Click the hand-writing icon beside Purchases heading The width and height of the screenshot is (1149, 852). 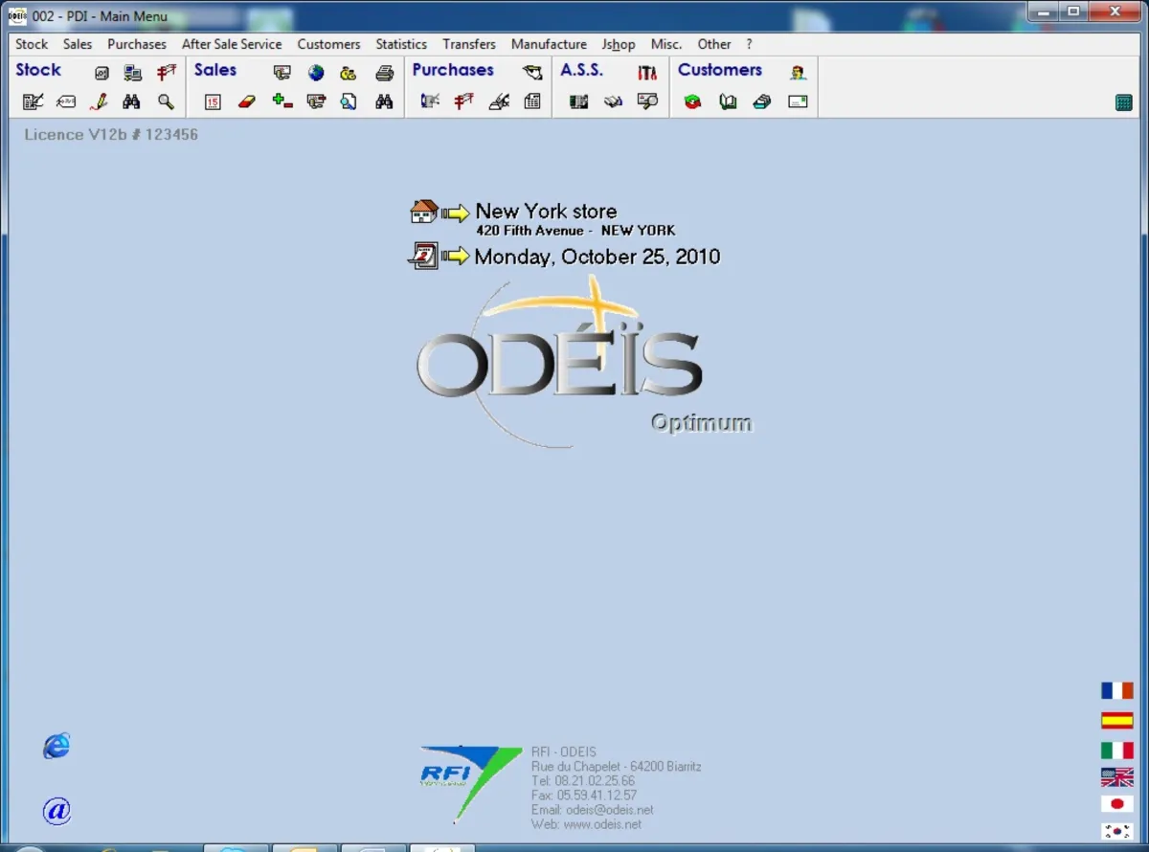(532, 73)
